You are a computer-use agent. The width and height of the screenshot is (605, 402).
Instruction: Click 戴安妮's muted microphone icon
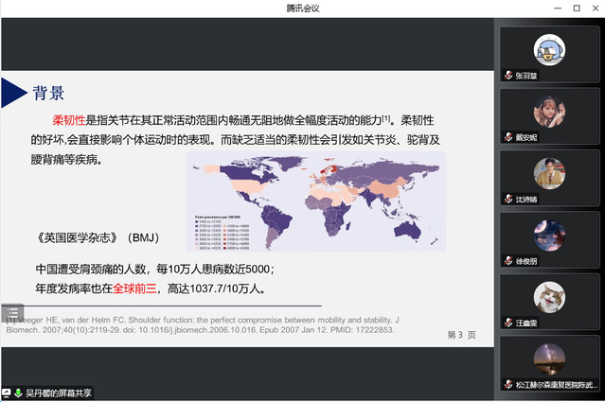coord(508,137)
